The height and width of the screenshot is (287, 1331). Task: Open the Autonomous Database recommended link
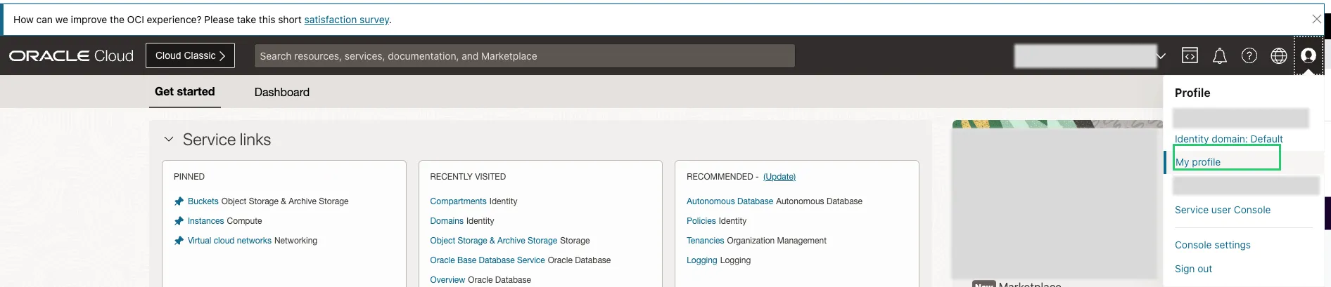pyautogui.click(x=730, y=201)
